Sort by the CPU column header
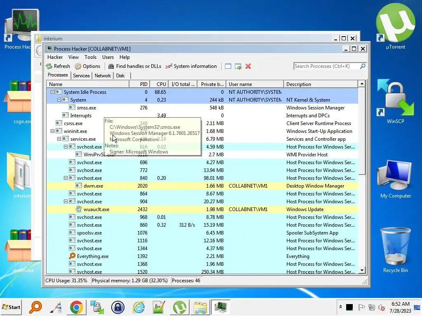The width and height of the screenshot is (422, 316). click(x=159, y=84)
